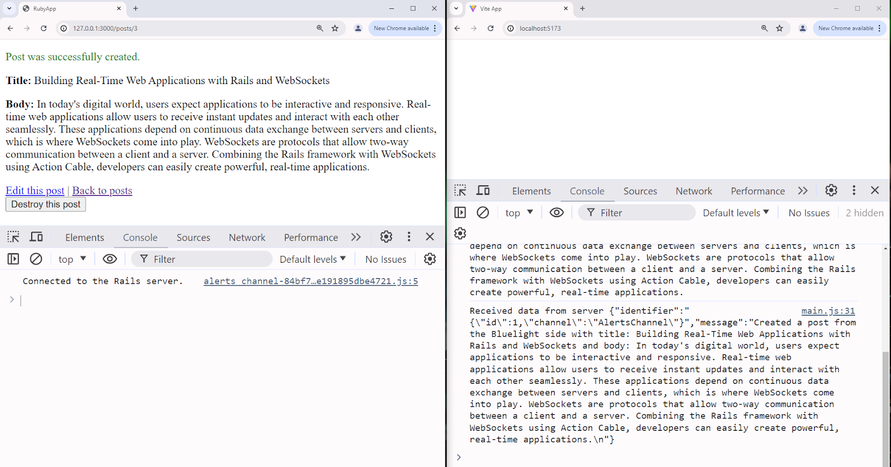This screenshot has width=891, height=467.
Task: Clear console in left DevTools
Action: (36, 259)
